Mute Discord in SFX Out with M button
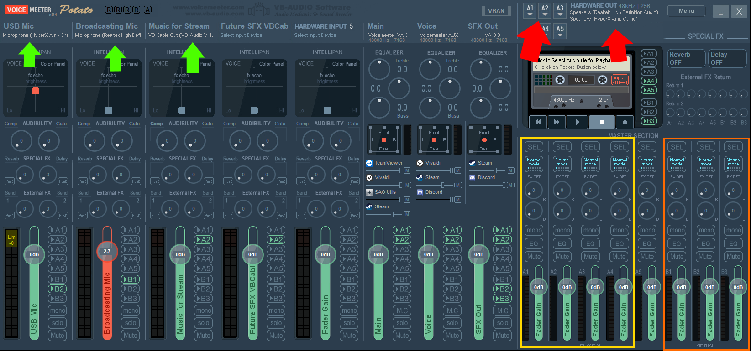 [x=510, y=185]
